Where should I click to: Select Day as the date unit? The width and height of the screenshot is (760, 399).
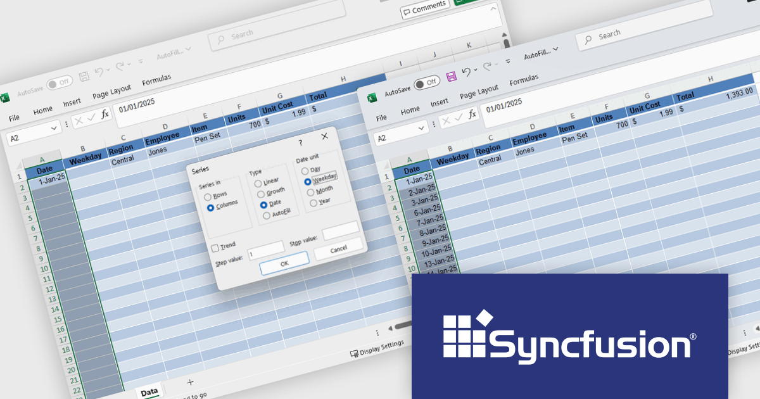[305, 171]
